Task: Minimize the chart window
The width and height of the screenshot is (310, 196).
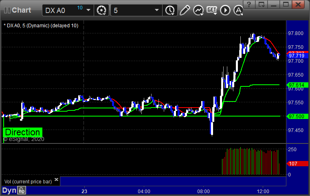Action: click(x=274, y=4)
